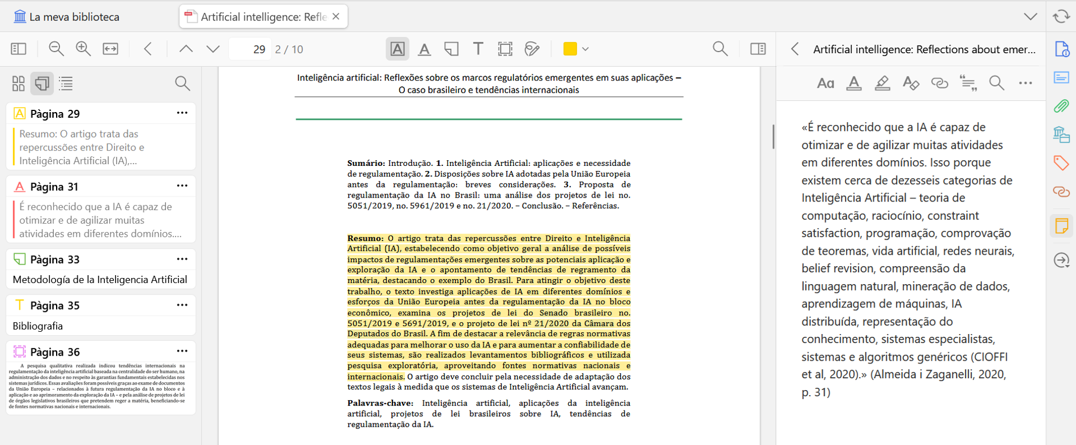Toggle the right context pane

coord(758,49)
